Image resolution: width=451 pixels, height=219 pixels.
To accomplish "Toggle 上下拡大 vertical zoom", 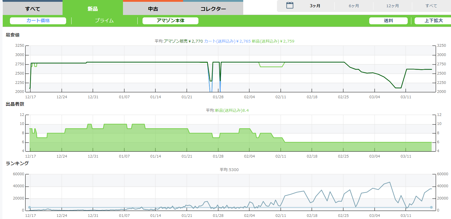I will tap(434, 21).
